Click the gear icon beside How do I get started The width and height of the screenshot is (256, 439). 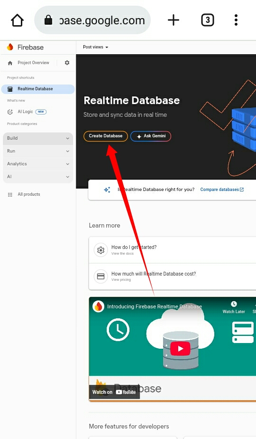click(101, 250)
